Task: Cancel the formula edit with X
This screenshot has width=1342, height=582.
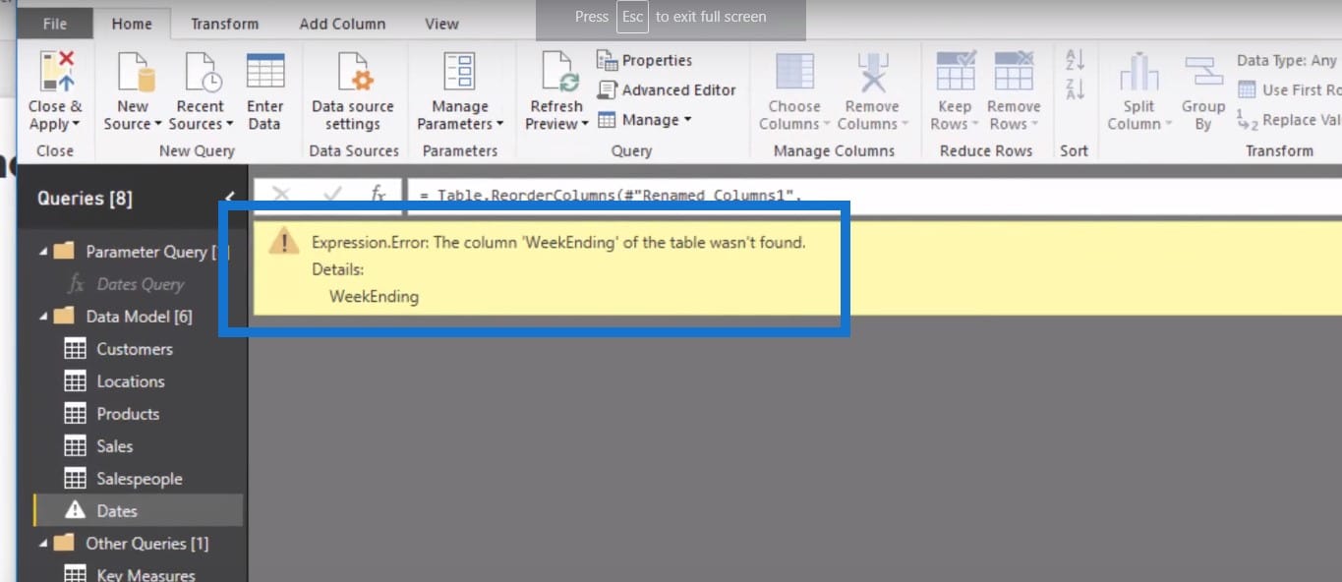Action: click(x=281, y=195)
